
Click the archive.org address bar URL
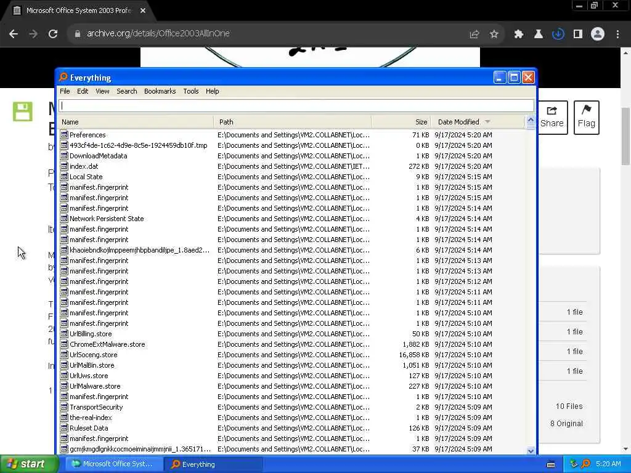(158, 34)
